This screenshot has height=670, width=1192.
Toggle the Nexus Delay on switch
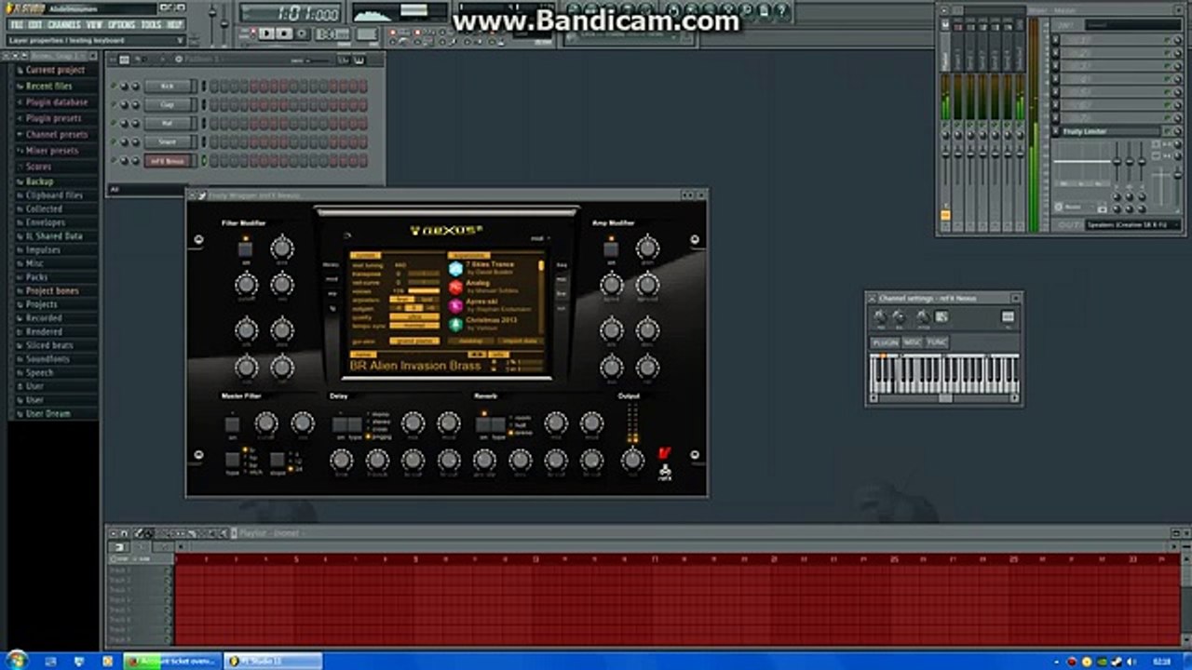(340, 424)
